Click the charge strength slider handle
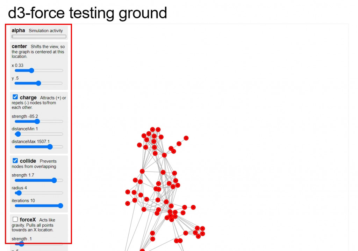 (37, 122)
